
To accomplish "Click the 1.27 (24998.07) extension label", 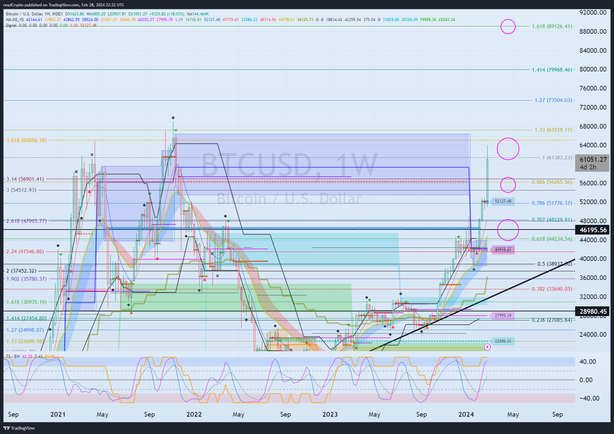I will pyautogui.click(x=25, y=330).
